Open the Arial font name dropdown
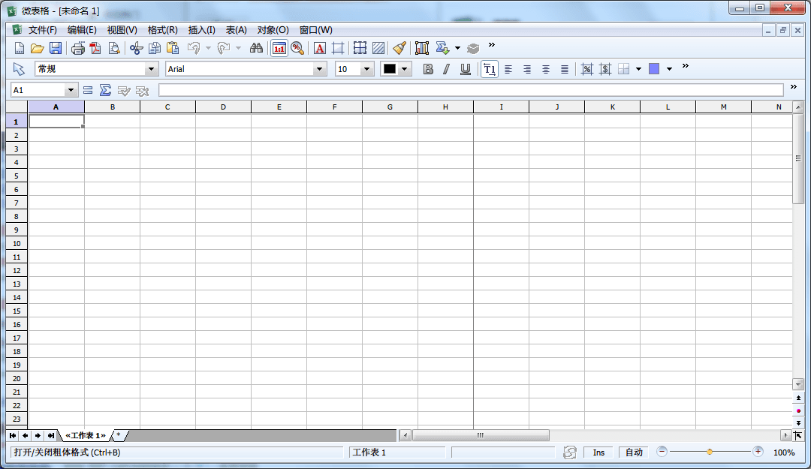Screen dimensions: 811x469 click(x=319, y=69)
